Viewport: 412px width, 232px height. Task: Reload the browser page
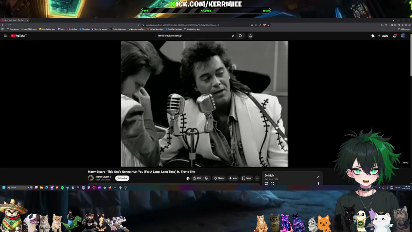click(9, 25)
